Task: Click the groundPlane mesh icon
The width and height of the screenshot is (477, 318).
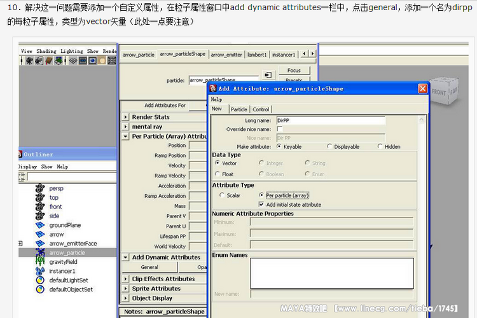Action: tap(40, 225)
